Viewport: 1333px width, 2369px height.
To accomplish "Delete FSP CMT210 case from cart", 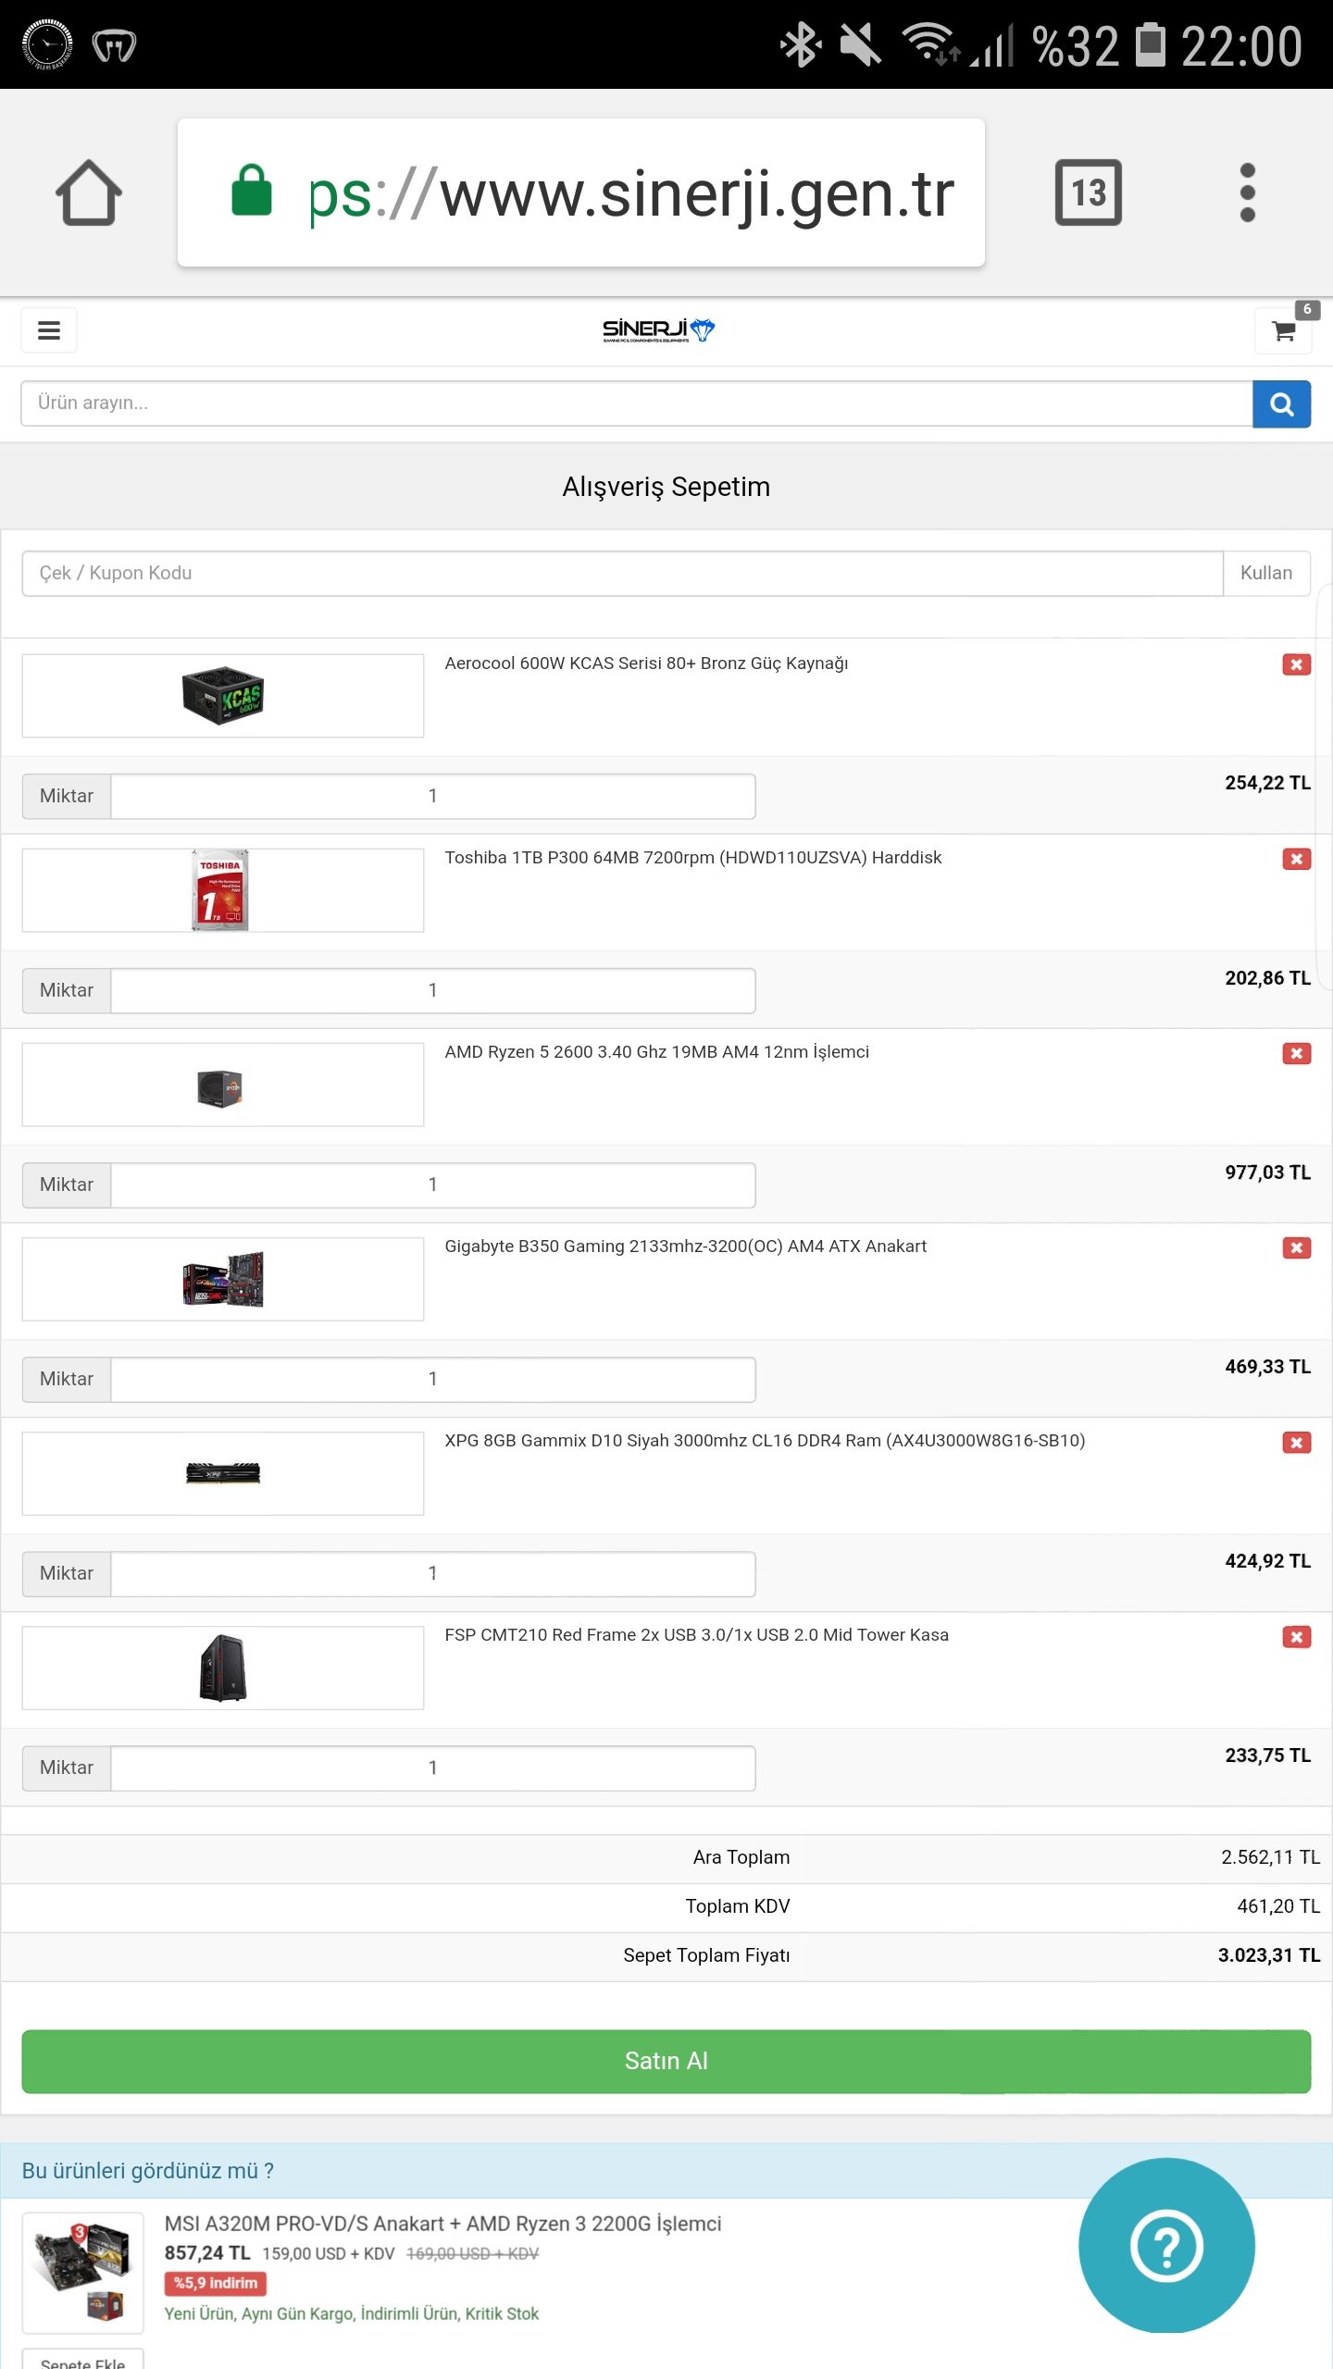I will pyautogui.click(x=1296, y=1637).
